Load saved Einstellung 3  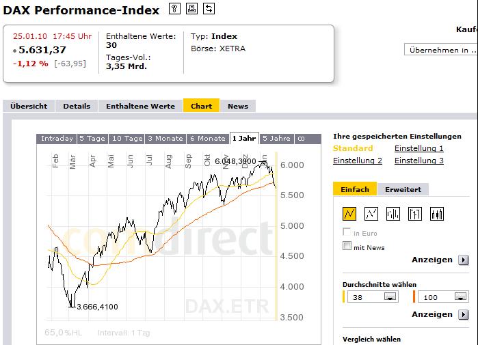(419, 161)
